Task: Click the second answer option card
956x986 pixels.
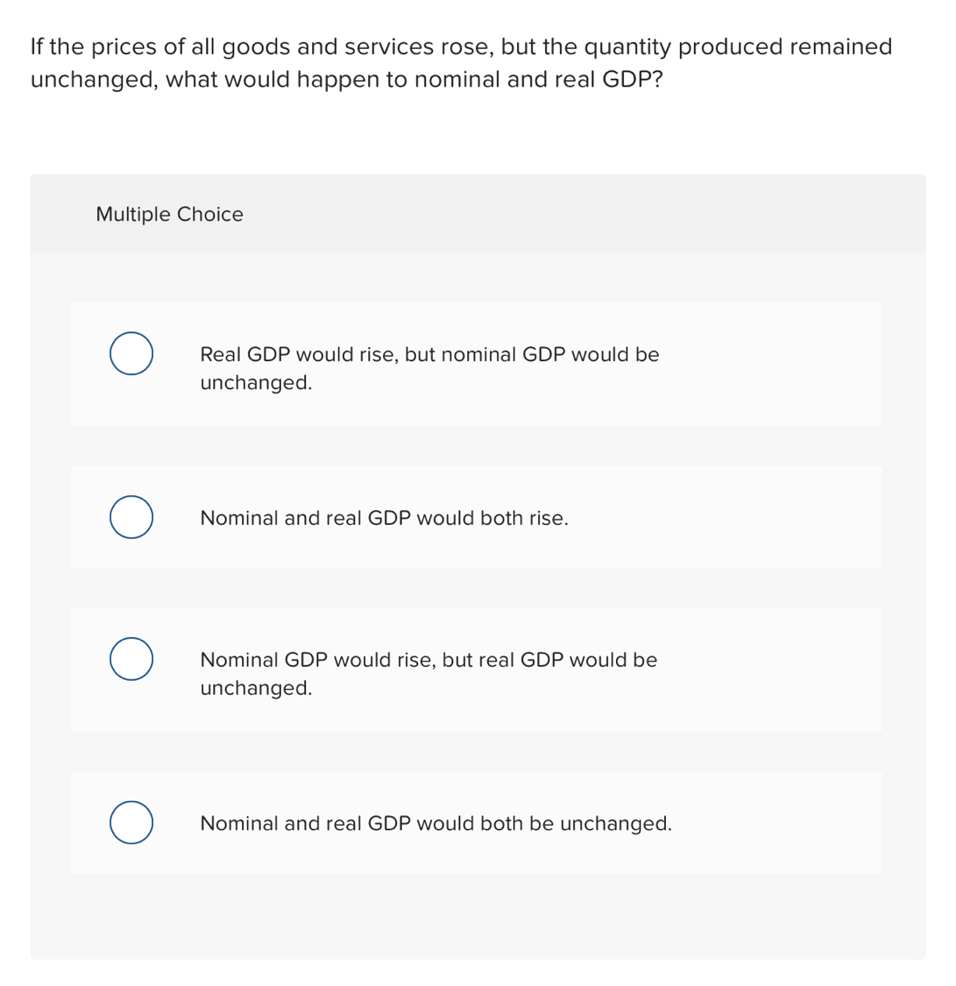Action: pyautogui.click(x=476, y=517)
